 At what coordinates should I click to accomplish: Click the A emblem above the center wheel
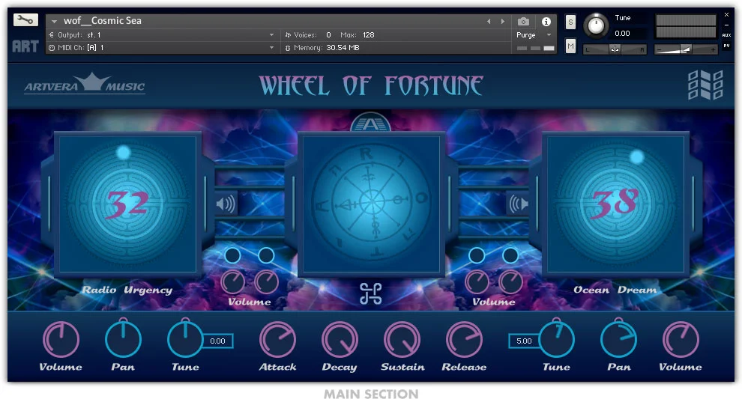370,123
